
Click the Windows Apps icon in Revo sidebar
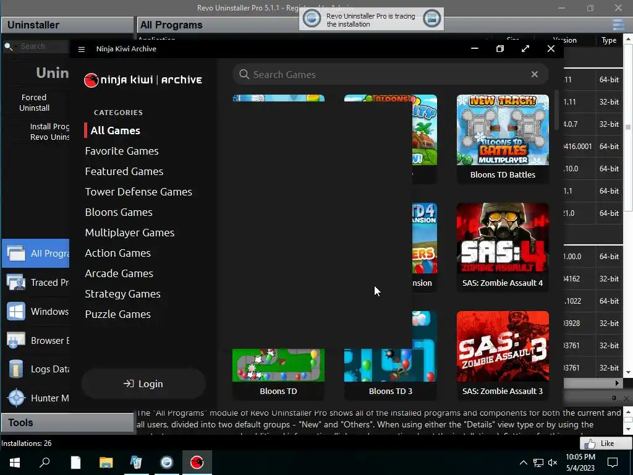(16, 312)
